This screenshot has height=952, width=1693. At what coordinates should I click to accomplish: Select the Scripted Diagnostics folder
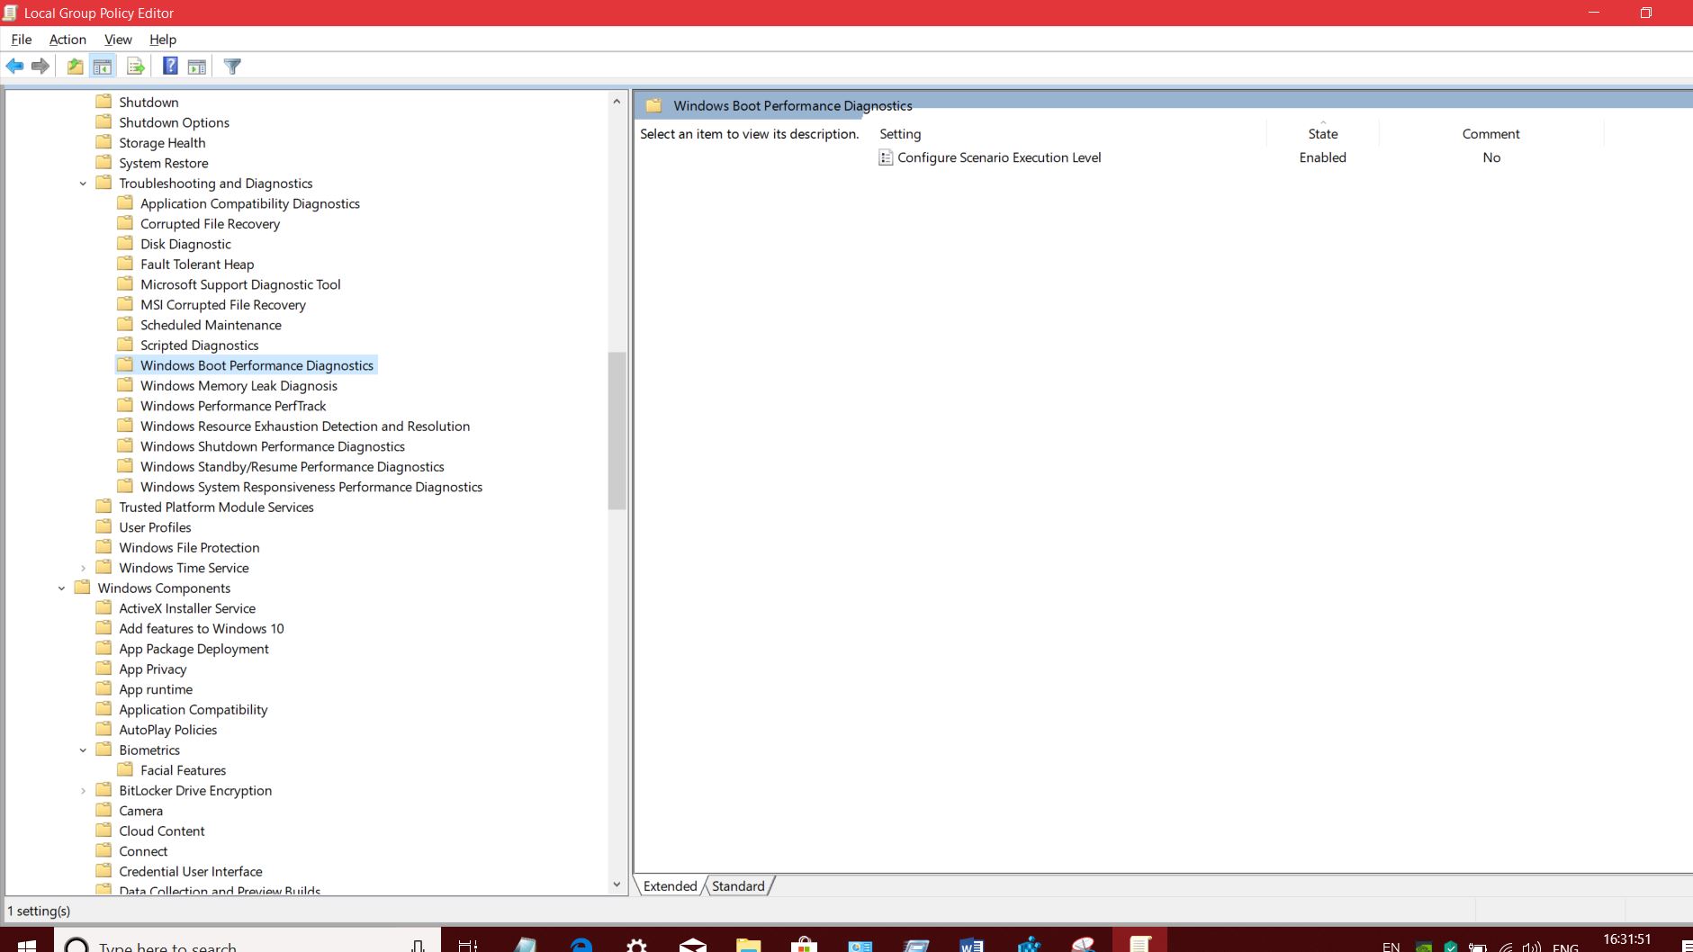(x=199, y=346)
